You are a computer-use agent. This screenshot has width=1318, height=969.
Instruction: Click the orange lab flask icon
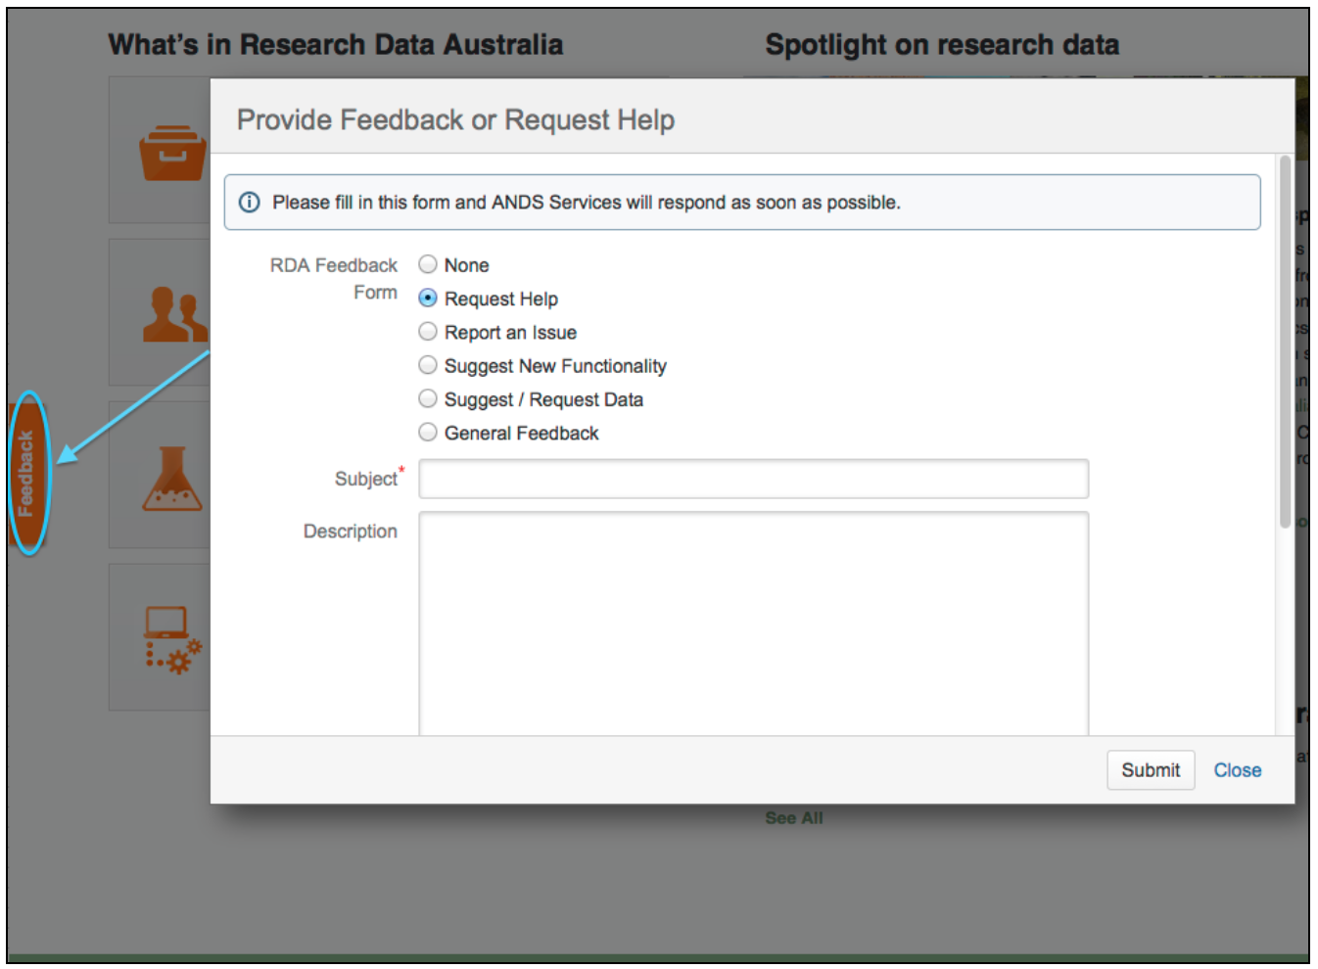(x=172, y=479)
